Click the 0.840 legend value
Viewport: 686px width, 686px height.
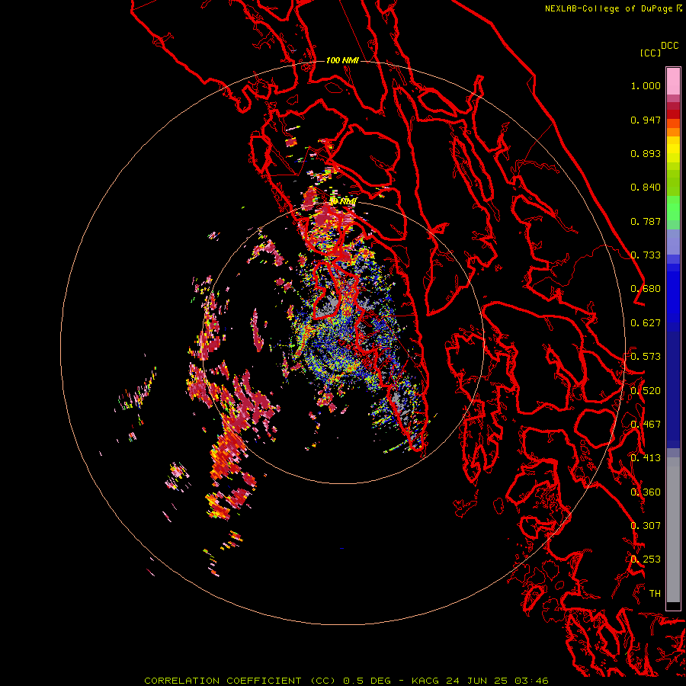point(646,188)
